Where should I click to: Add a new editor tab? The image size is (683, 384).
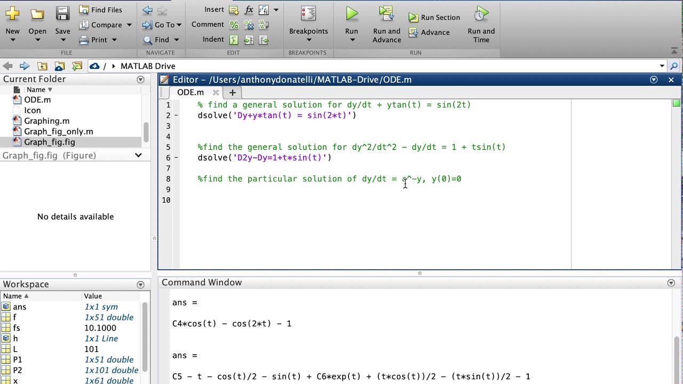coord(232,92)
